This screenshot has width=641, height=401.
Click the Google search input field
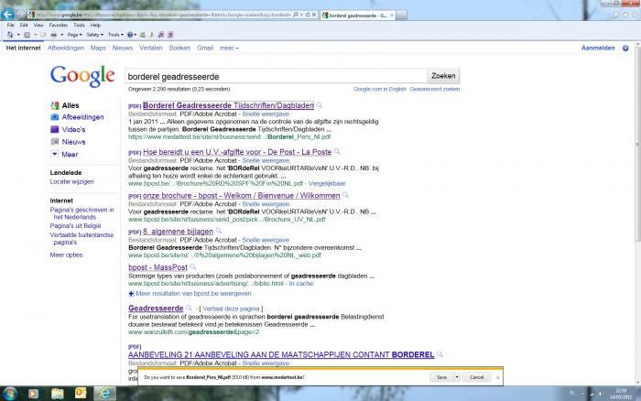click(276, 76)
